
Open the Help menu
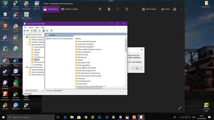[43, 27]
